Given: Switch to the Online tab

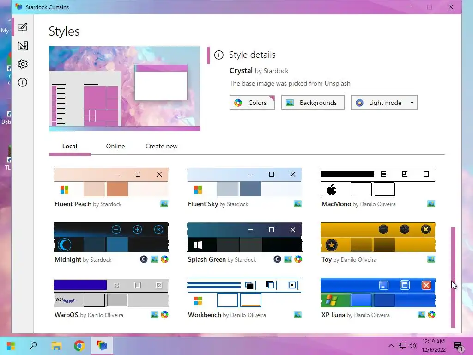Looking at the screenshot, I should (115, 147).
